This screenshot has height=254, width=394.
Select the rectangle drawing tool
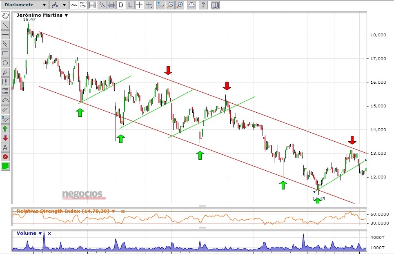[5, 53]
